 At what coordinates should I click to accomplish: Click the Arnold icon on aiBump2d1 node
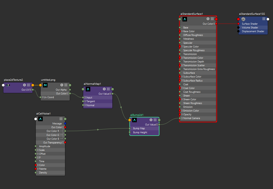click(134, 120)
